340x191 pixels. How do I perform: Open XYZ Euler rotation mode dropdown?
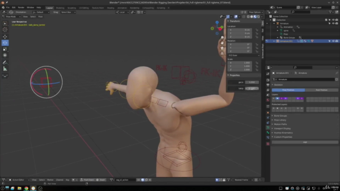pyautogui.click(x=243, y=55)
